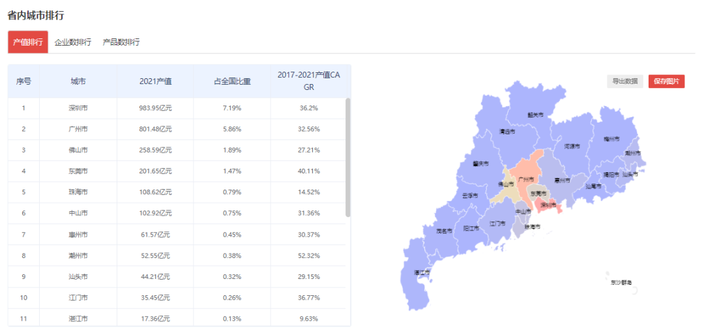Click the 2017-2021产值CAGR column header
Image resolution: width=704 pixels, height=335 pixels.
[309, 81]
